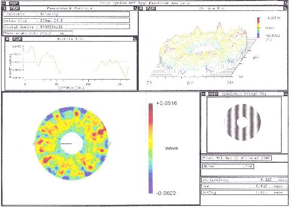This screenshot has height=208, width=291.
Task: Click the main application zygo logo at top
Action: (14, 3)
